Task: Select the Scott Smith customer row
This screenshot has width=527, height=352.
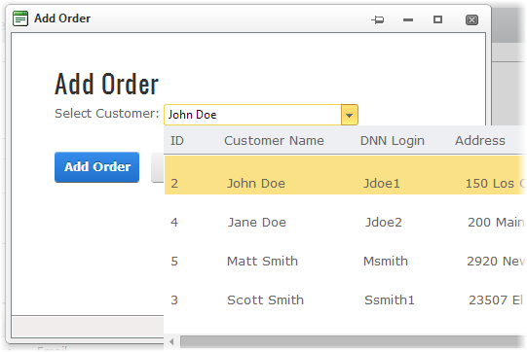Action: click(x=345, y=300)
